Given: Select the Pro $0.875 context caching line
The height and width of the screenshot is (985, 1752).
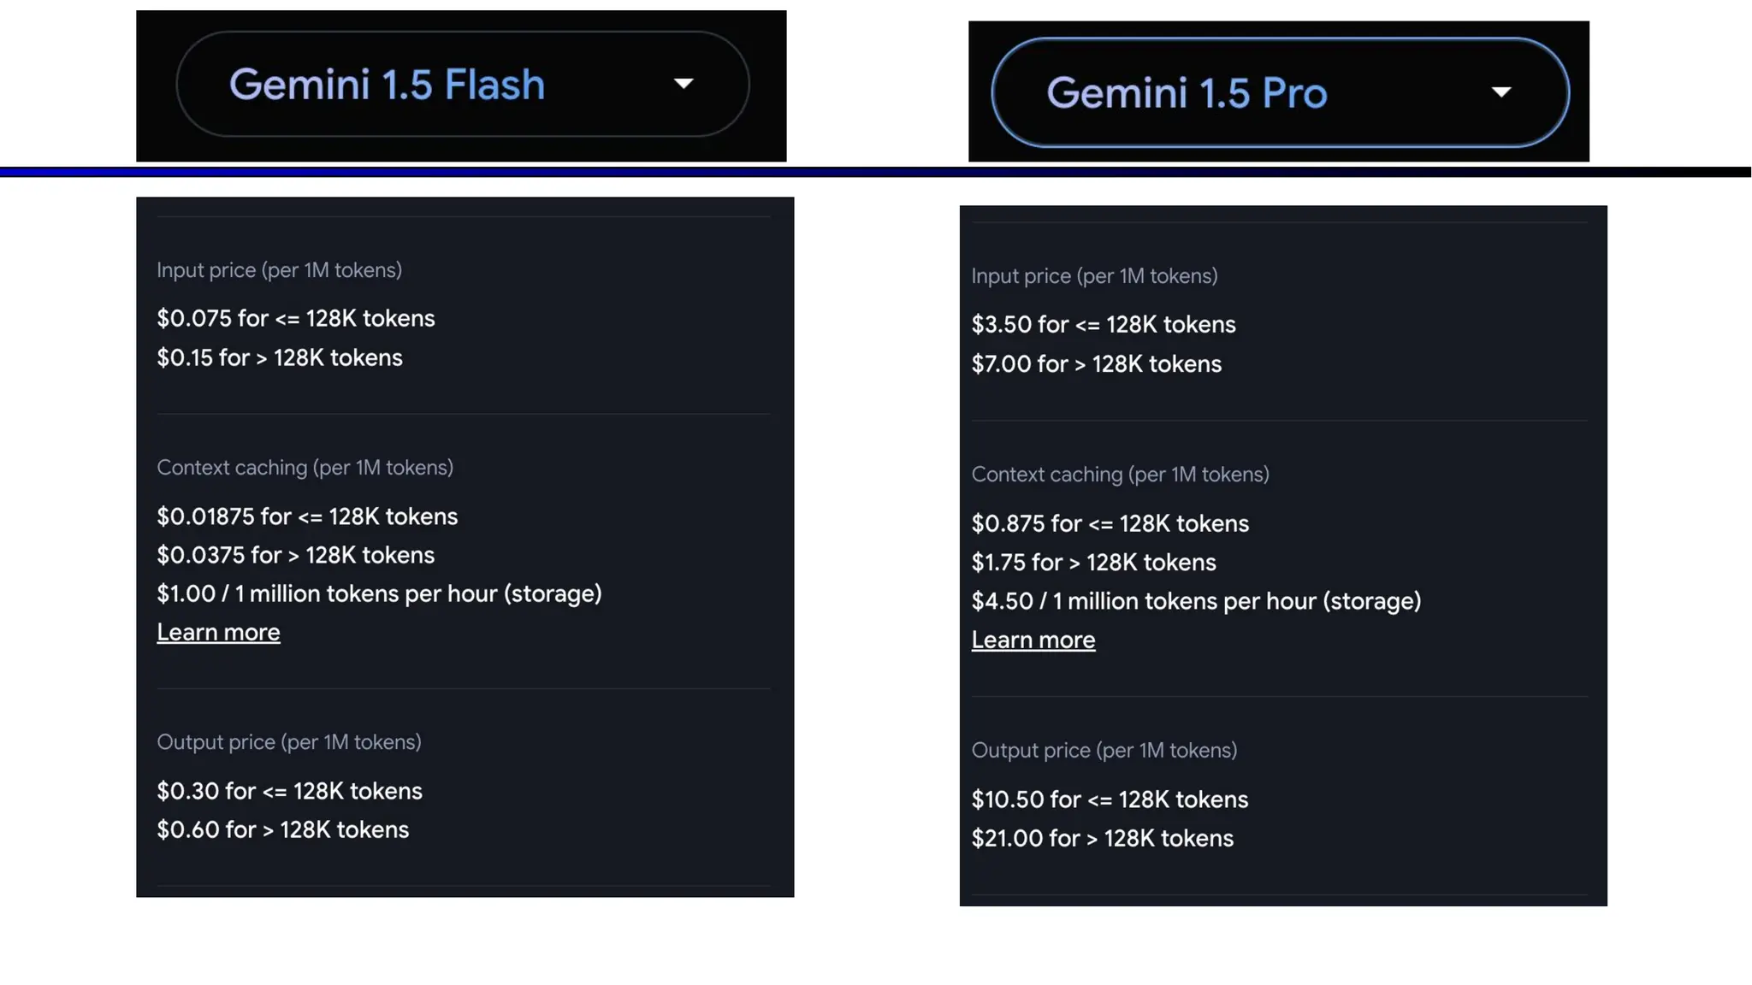Looking at the screenshot, I should click(x=1110, y=524).
